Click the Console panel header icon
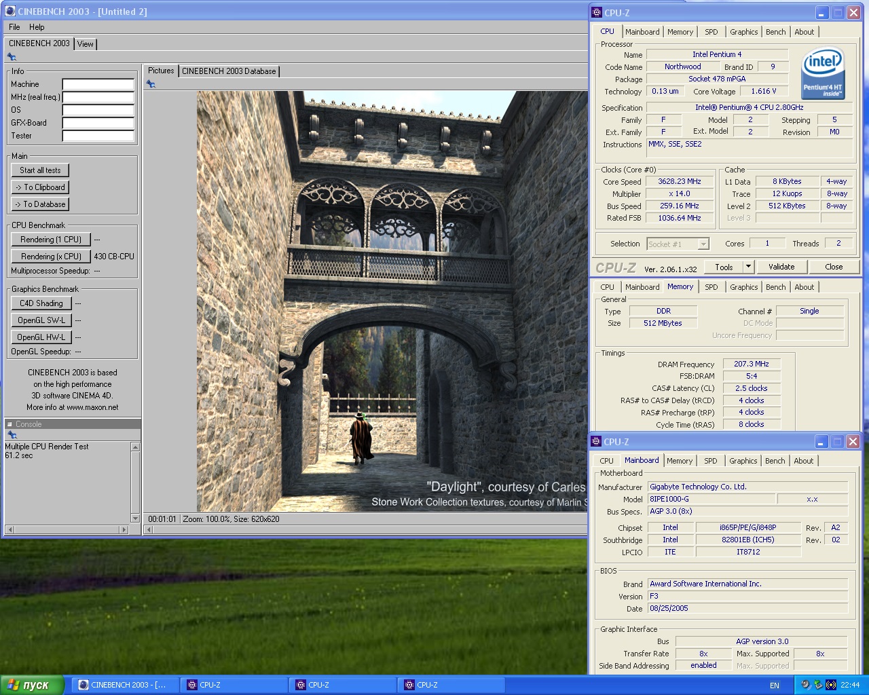 [10, 424]
